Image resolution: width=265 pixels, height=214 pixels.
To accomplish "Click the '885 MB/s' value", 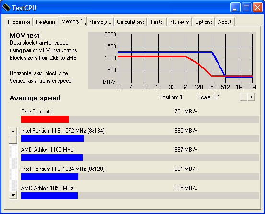I will pos(186,188).
